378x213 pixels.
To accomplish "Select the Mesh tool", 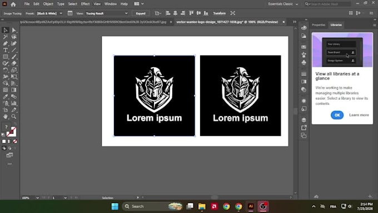I will [6, 90].
